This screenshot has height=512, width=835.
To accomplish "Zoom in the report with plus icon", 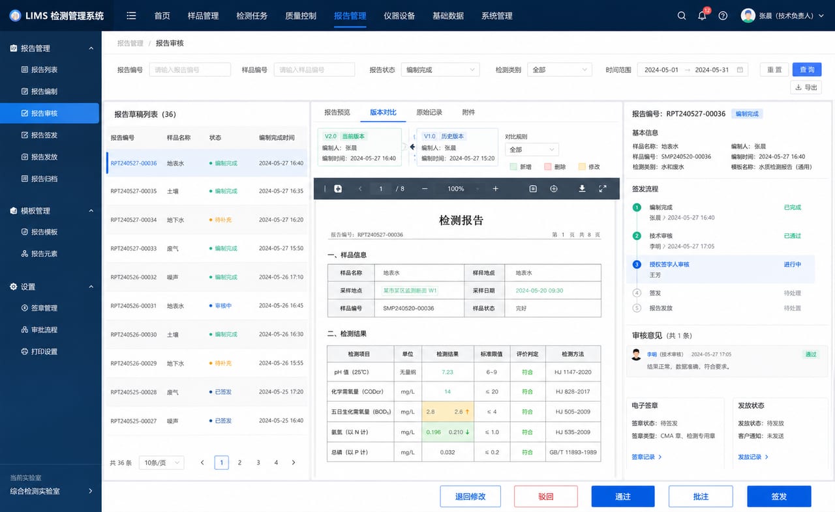I will [x=495, y=189].
